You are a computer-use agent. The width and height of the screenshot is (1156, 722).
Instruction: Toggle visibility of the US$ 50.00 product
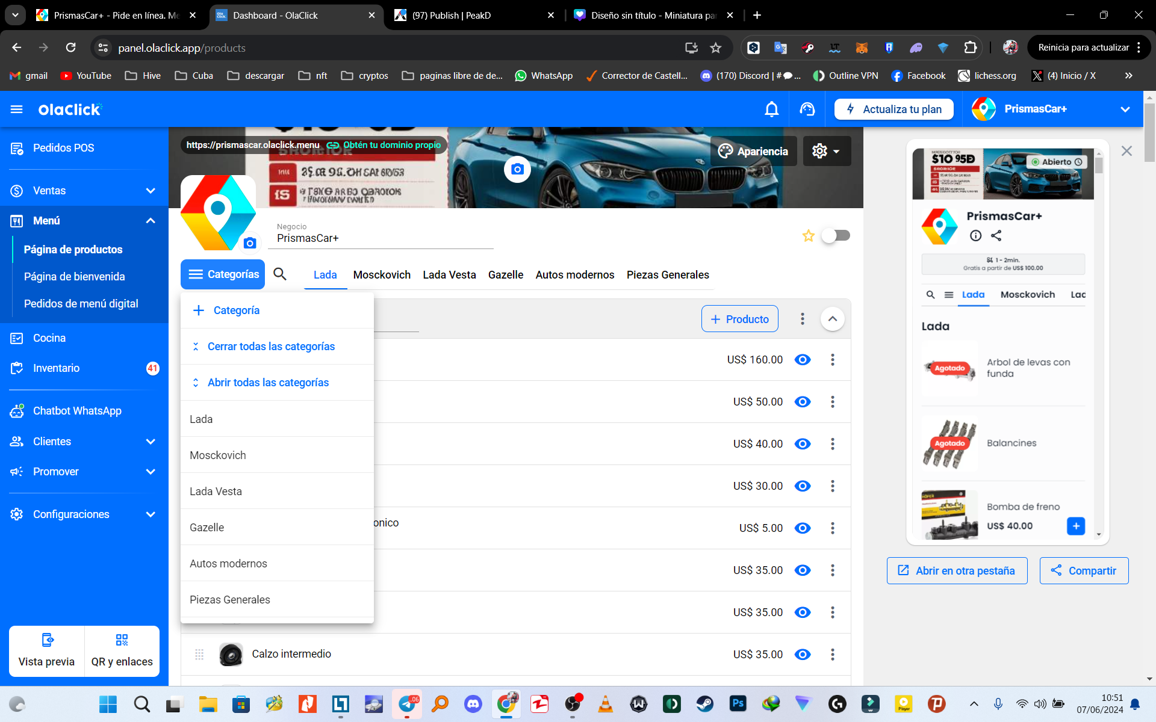point(803,401)
